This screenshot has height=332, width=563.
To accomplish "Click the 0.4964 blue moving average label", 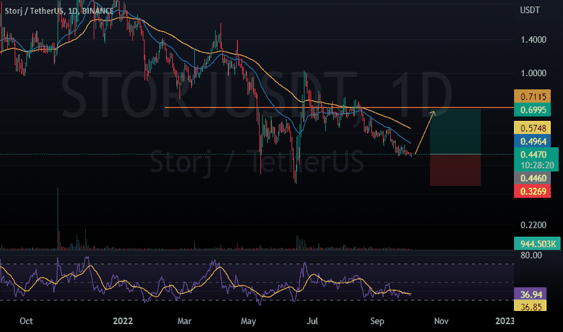I will (532, 141).
